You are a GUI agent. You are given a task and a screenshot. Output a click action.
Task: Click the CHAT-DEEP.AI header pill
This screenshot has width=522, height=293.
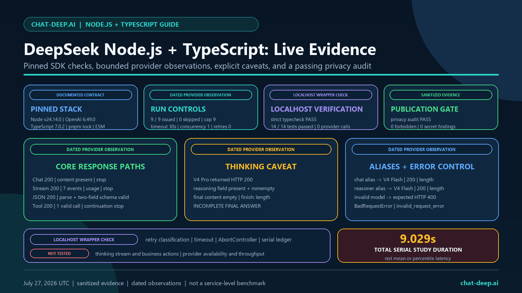[x=141, y=24]
